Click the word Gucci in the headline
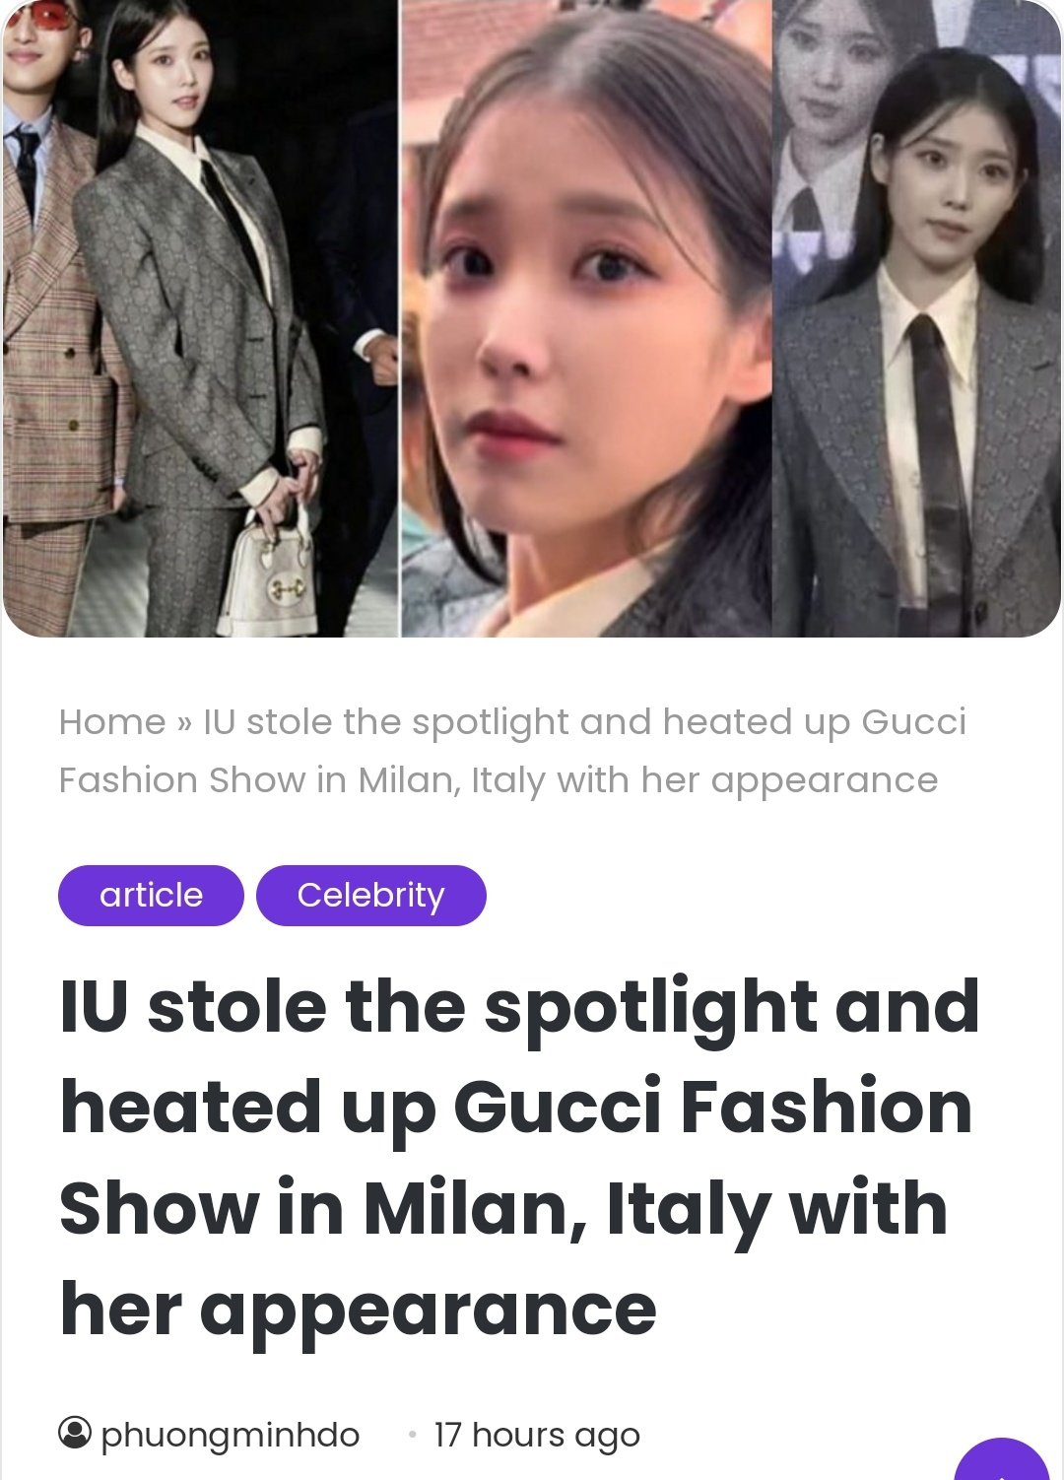 558,1107
